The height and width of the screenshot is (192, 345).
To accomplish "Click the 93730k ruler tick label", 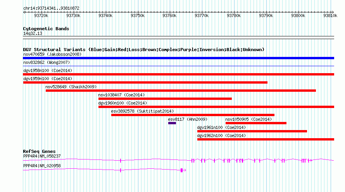I will tap(73, 15).
